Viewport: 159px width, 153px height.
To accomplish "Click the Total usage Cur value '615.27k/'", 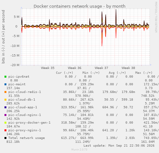I will pos(69,138).
